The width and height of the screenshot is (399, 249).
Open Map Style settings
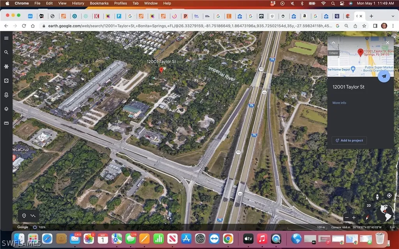point(6,109)
